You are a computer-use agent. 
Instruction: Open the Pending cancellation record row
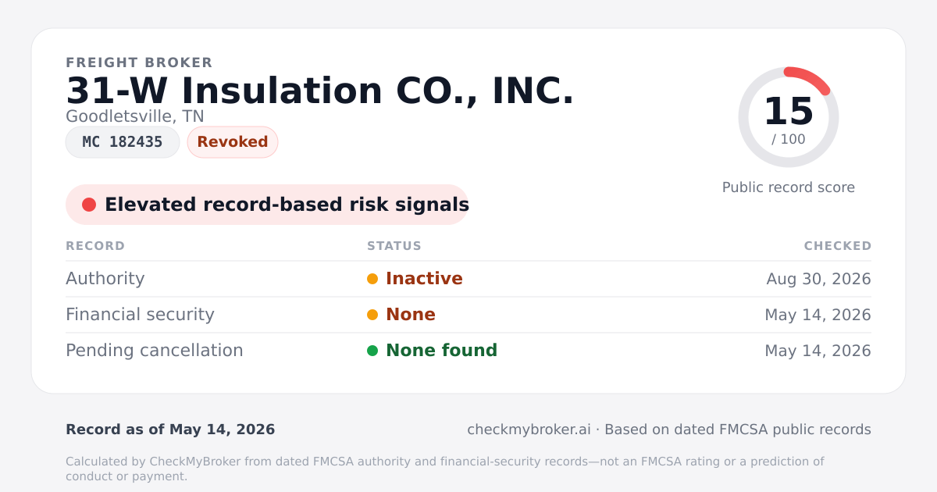[x=468, y=351]
